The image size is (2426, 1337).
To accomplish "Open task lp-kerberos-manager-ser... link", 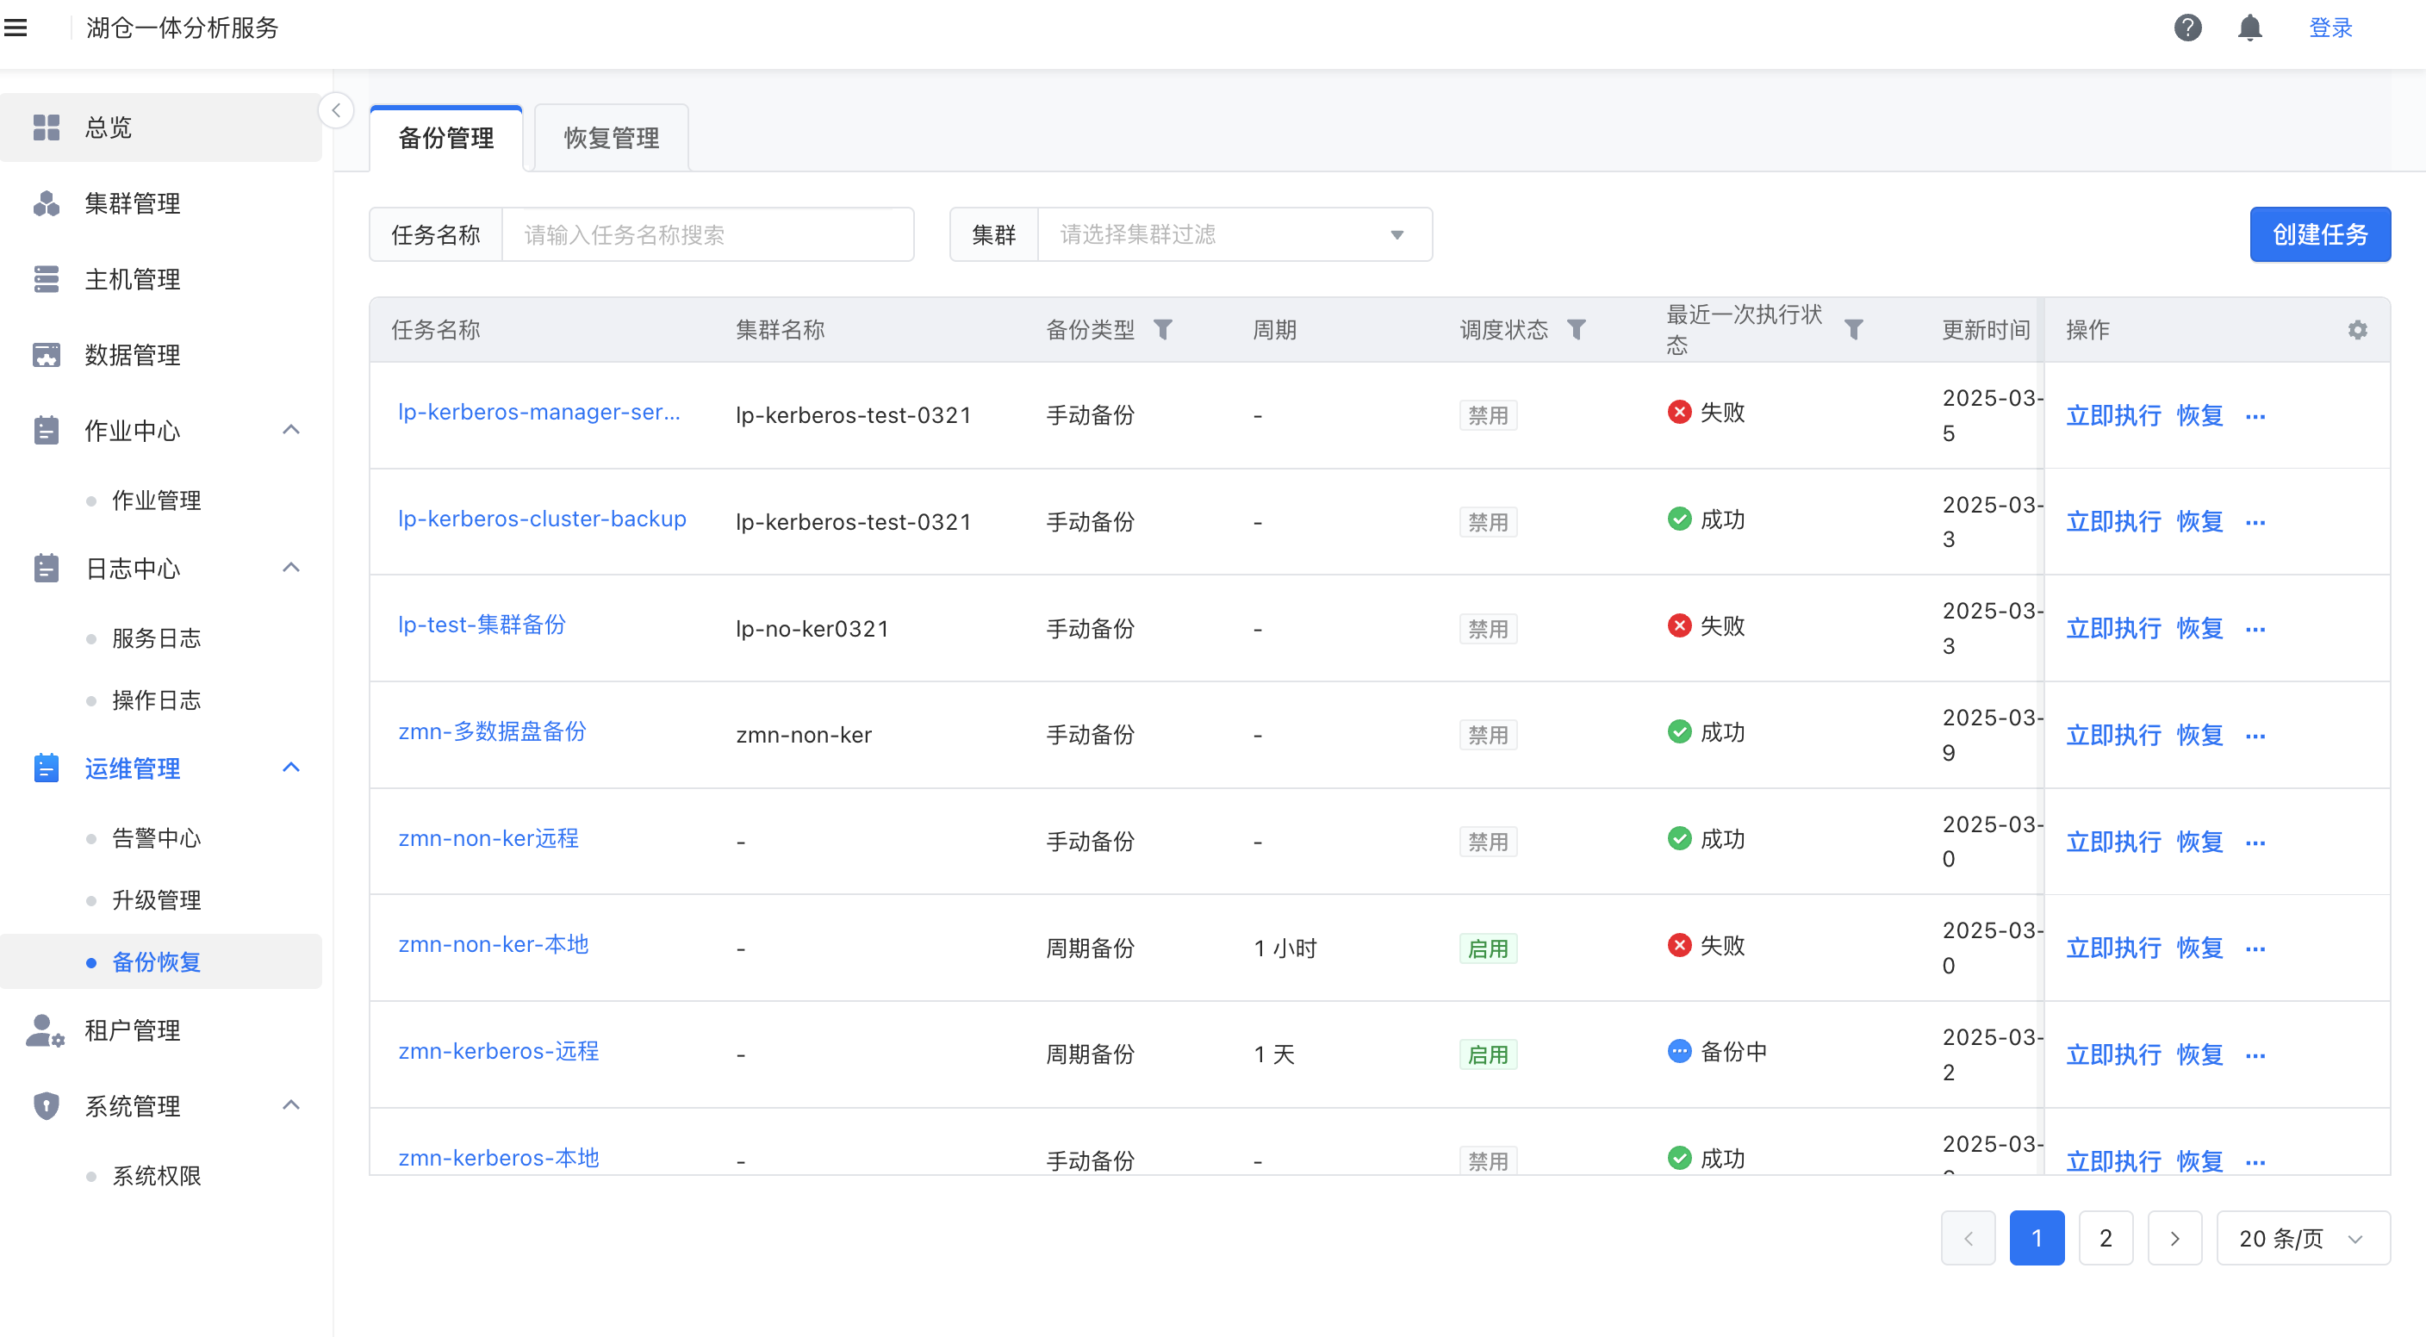I will coord(538,413).
